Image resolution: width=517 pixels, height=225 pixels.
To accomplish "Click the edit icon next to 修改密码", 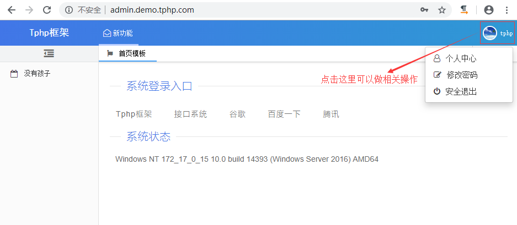I will [x=437, y=75].
